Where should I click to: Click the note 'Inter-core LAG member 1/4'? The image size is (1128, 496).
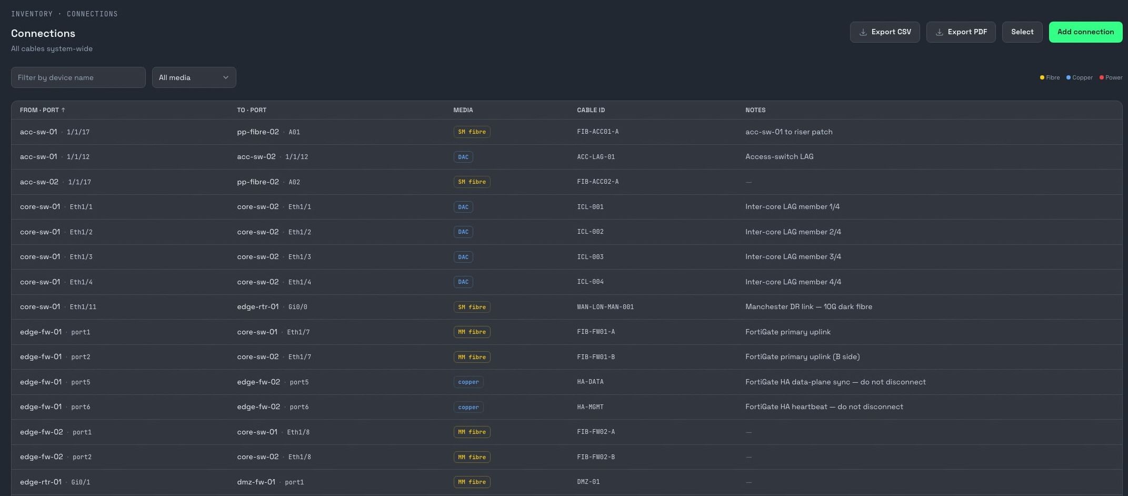(793, 206)
